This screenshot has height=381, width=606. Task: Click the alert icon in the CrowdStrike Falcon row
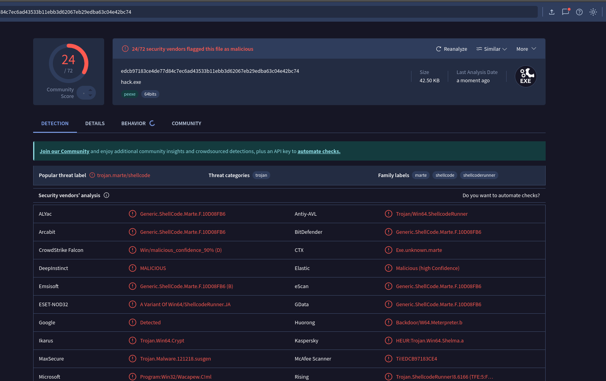click(133, 250)
